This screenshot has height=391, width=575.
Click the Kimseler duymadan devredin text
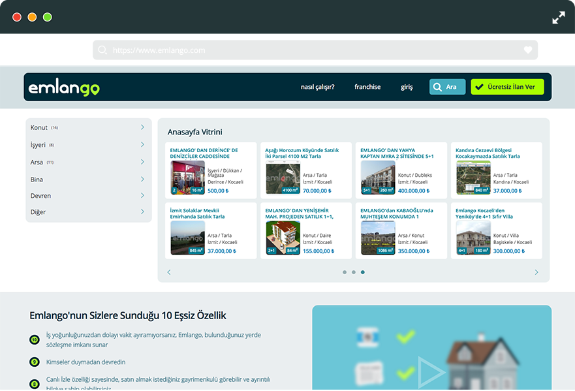click(85, 362)
